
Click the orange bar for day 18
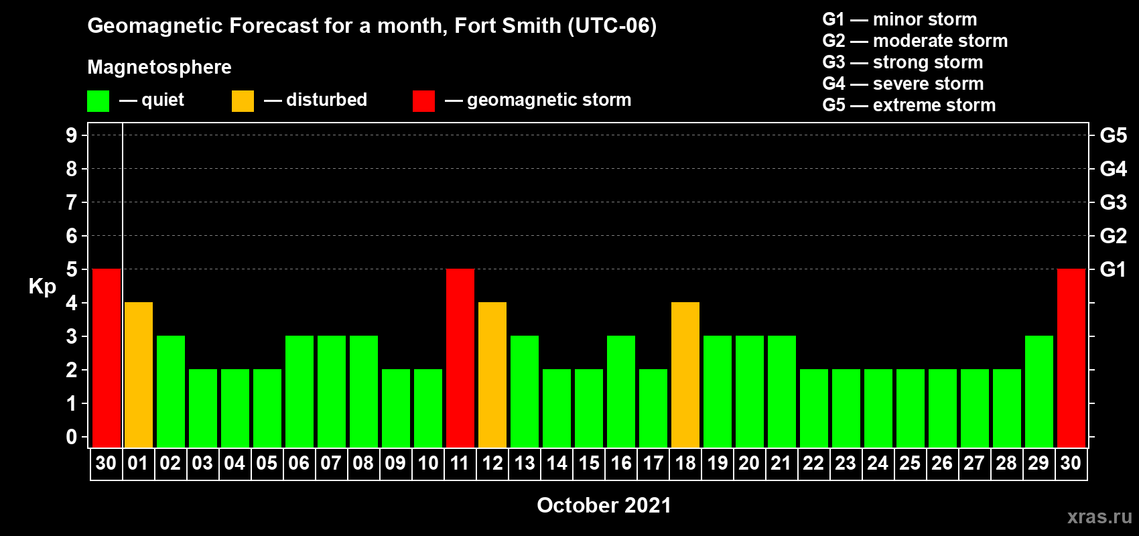tap(685, 375)
